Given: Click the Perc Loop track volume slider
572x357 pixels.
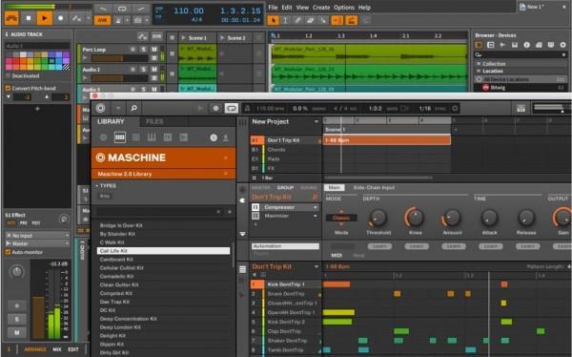Looking at the screenshot, I should (119, 58).
